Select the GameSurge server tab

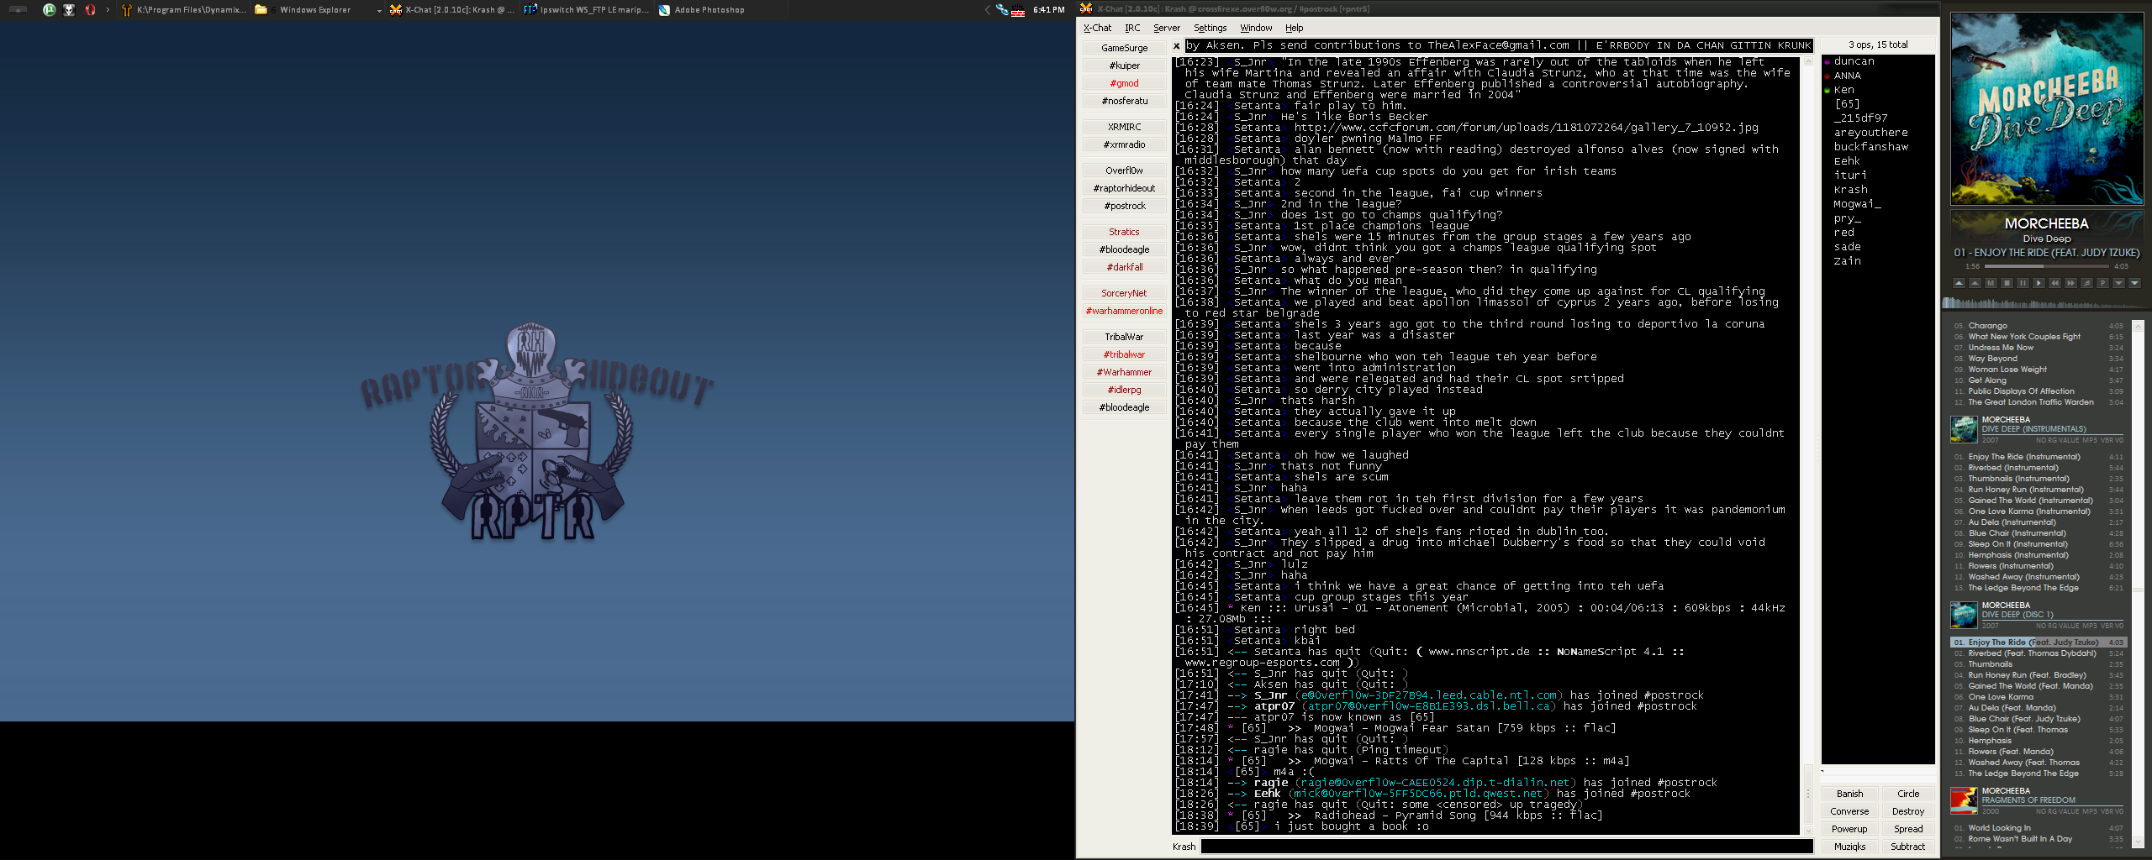[1124, 48]
